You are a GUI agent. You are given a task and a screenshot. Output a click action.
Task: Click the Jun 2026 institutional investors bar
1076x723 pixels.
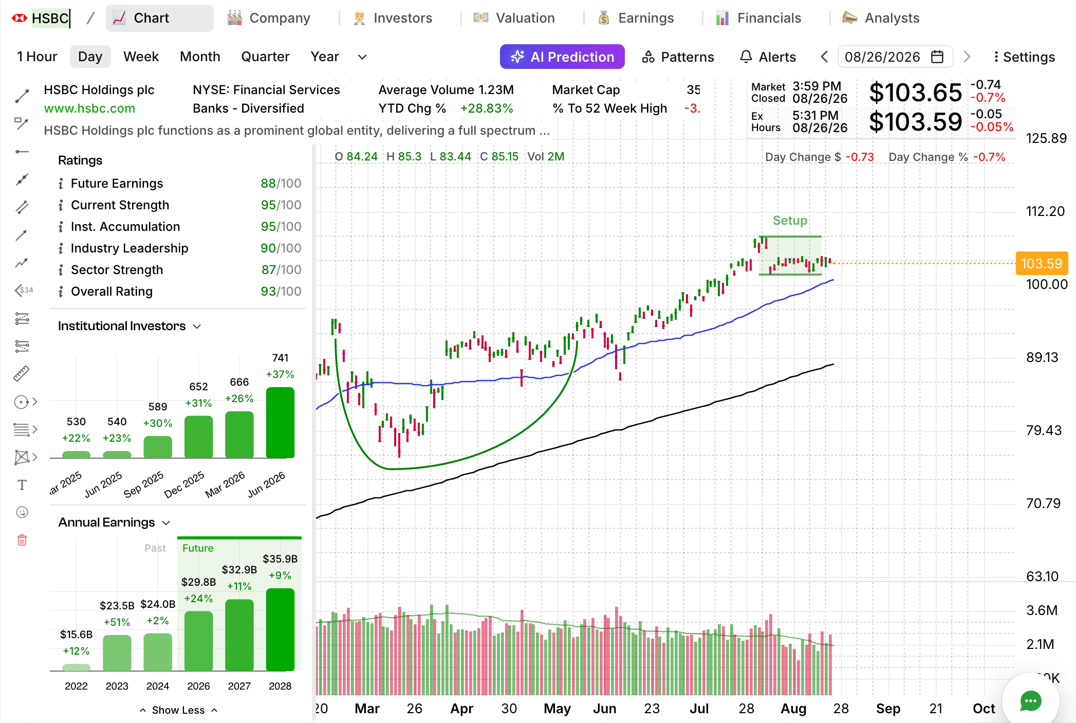pyautogui.click(x=280, y=422)
